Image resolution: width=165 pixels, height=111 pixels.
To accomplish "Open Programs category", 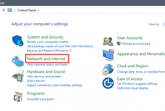I will pyautogui.click(x=36, y=93).
